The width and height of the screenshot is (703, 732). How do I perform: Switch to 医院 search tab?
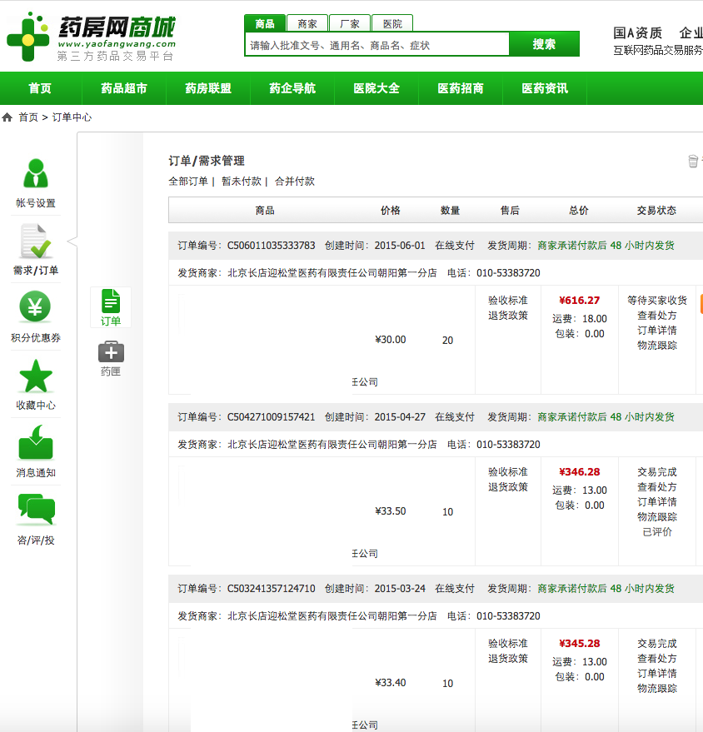(392, 24)
